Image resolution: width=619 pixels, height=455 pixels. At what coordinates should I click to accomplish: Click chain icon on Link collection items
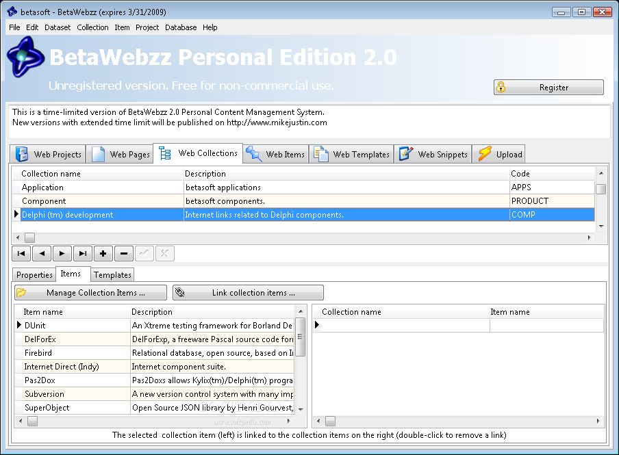(x=180, y=292)
